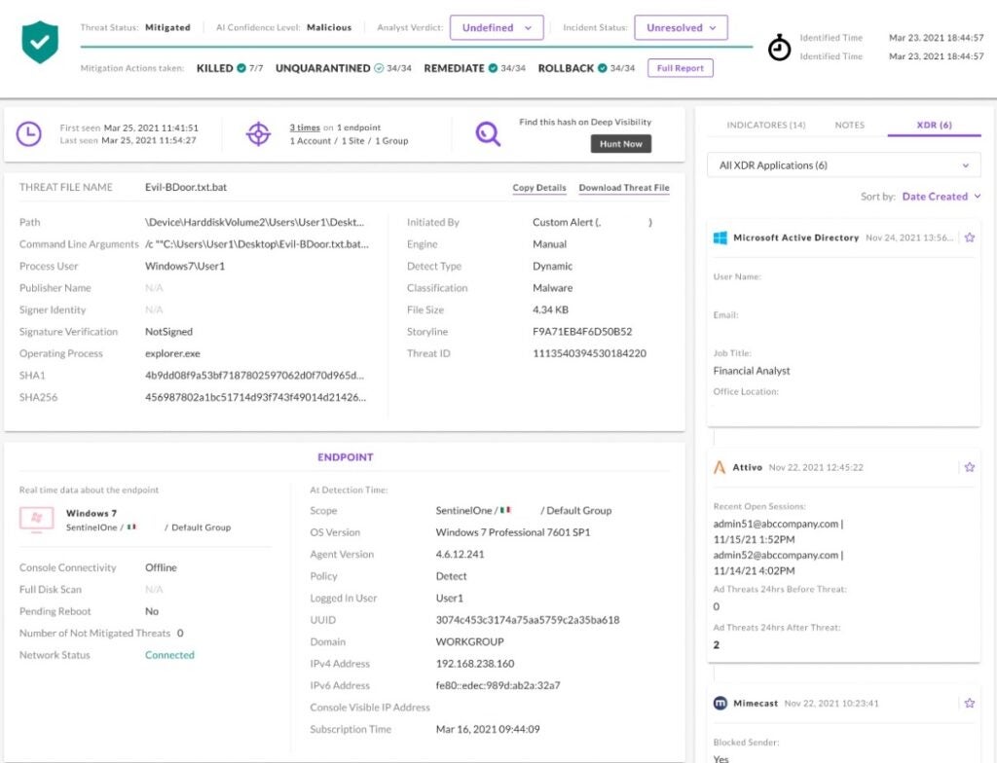
Task: Open the Analyst Verdict Undefined dropdown
Action: click(497, 28)
